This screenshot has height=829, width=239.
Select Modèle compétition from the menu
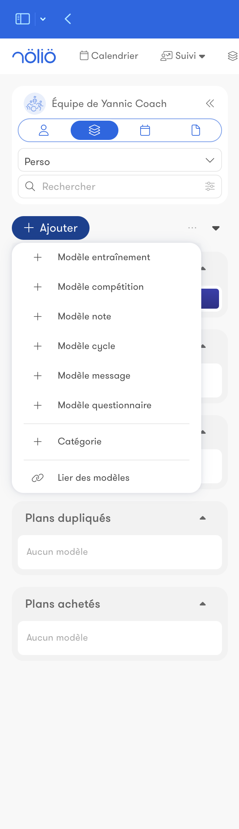101,287
